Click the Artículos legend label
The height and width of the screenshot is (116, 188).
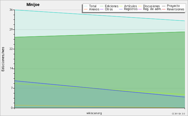pyautogui.click(x=130, y=6)
